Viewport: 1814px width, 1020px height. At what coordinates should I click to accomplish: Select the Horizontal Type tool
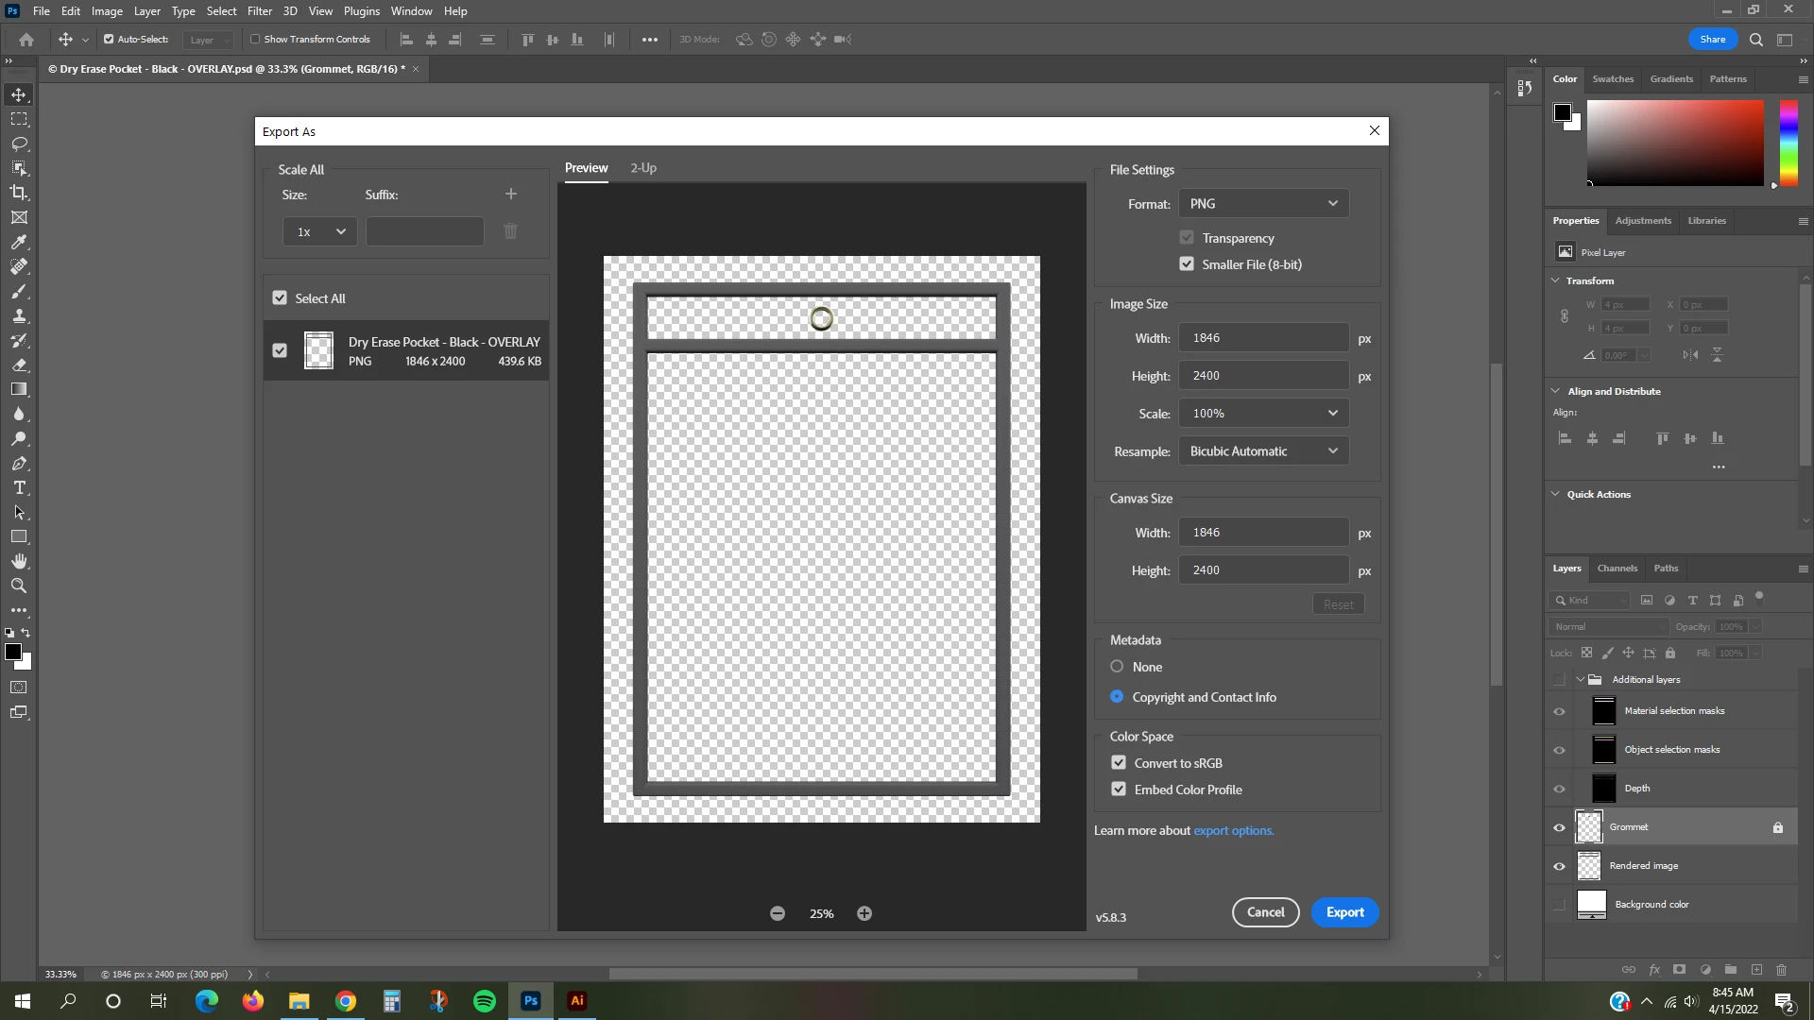pos(19,488)
